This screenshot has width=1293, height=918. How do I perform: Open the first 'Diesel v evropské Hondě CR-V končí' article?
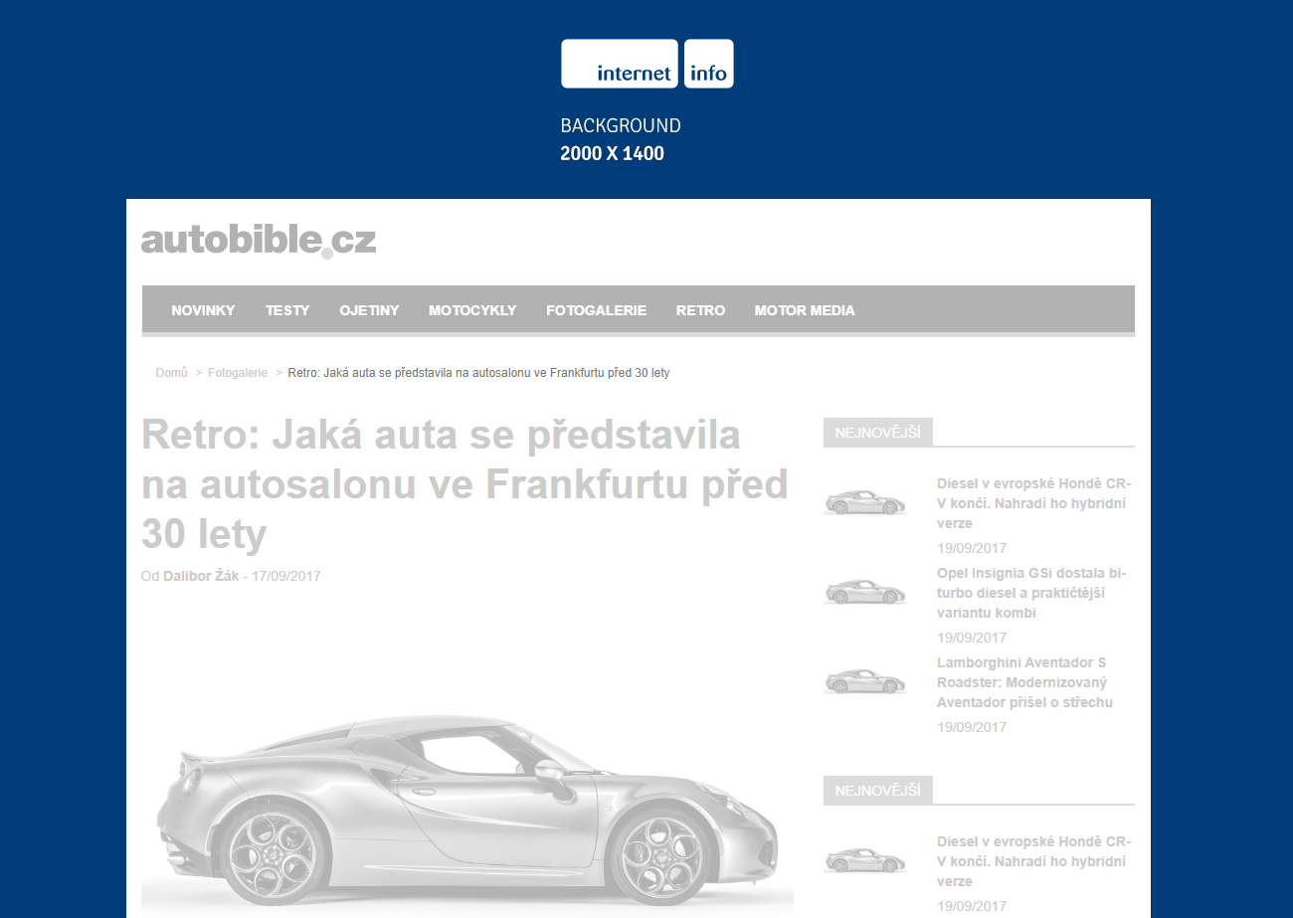1034,503
